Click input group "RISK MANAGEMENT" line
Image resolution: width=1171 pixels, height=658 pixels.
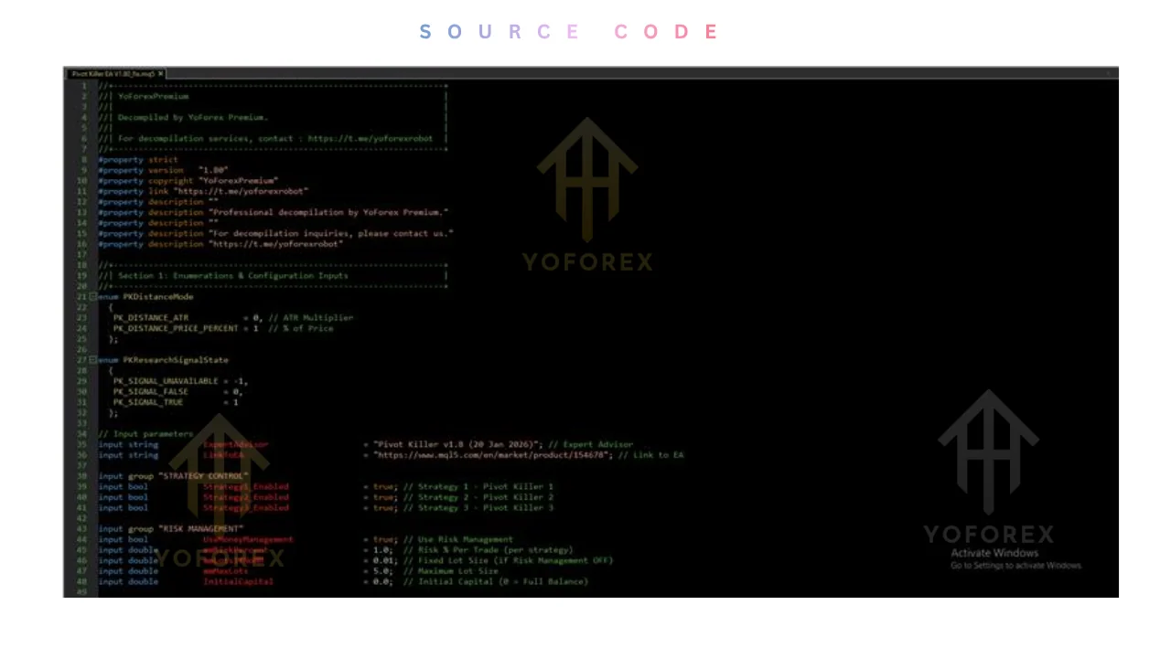[171, 529]
